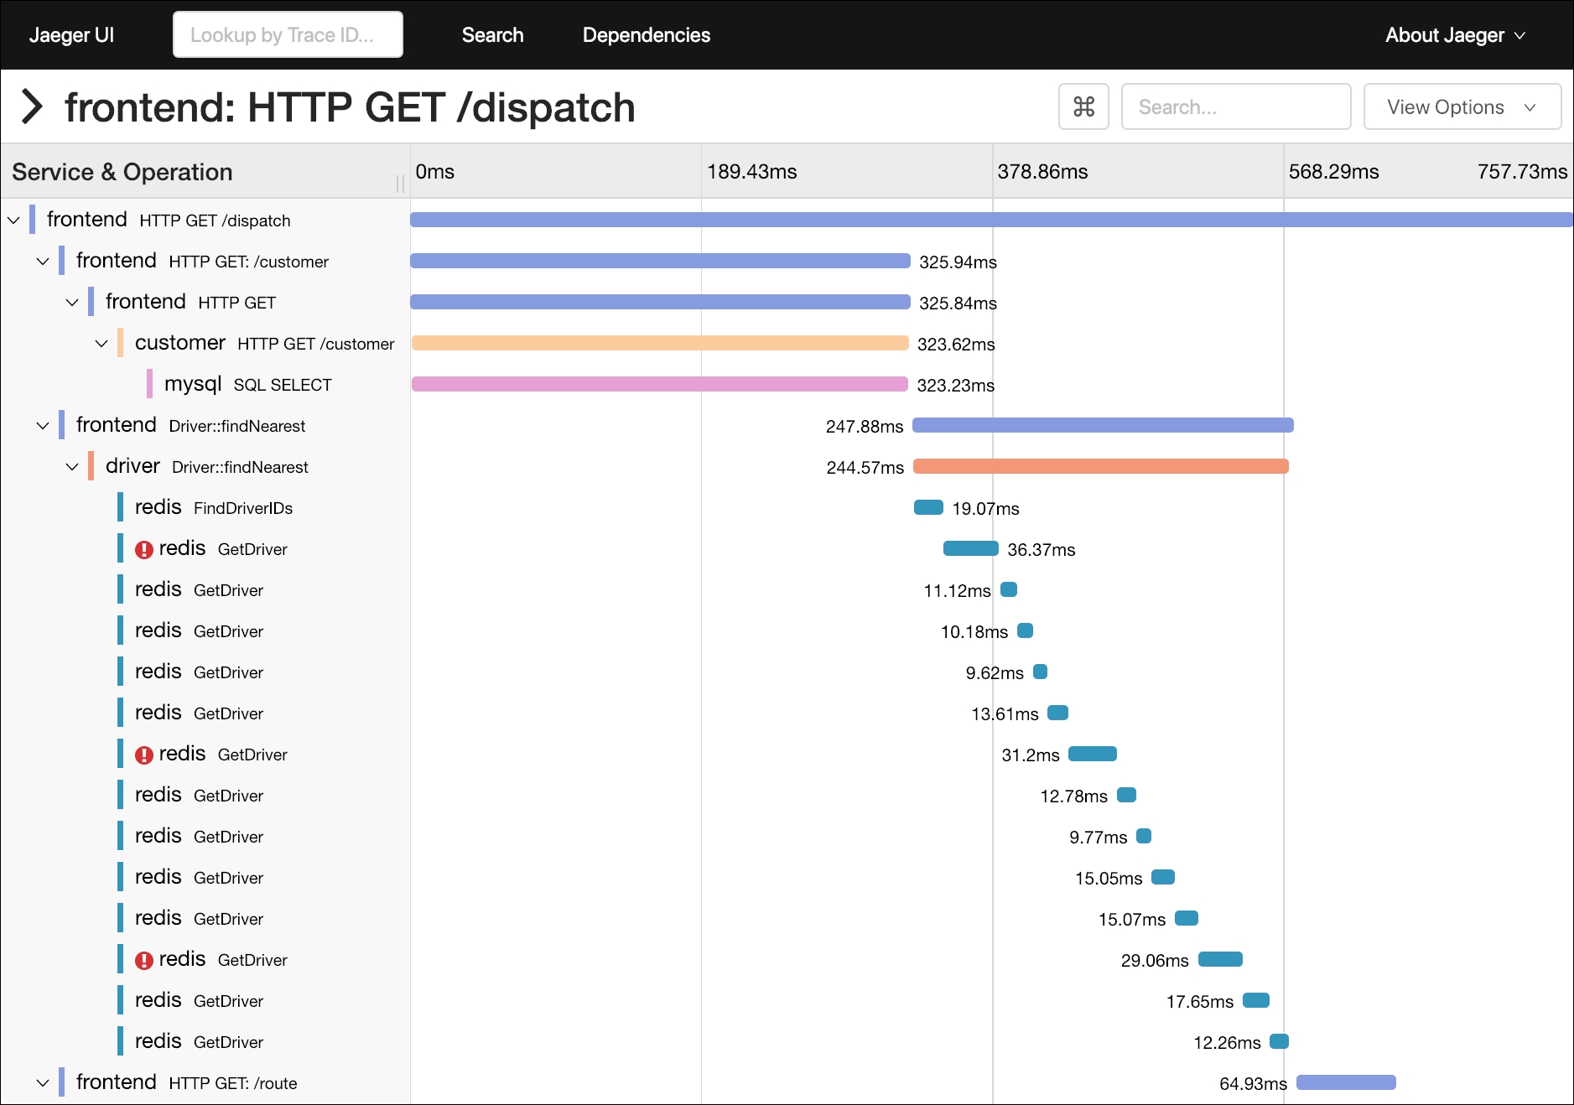This screenshot has height=1105, width=1574.
Task: Click inside the Lookup by Trace ID field
Action: pos(288,34)
